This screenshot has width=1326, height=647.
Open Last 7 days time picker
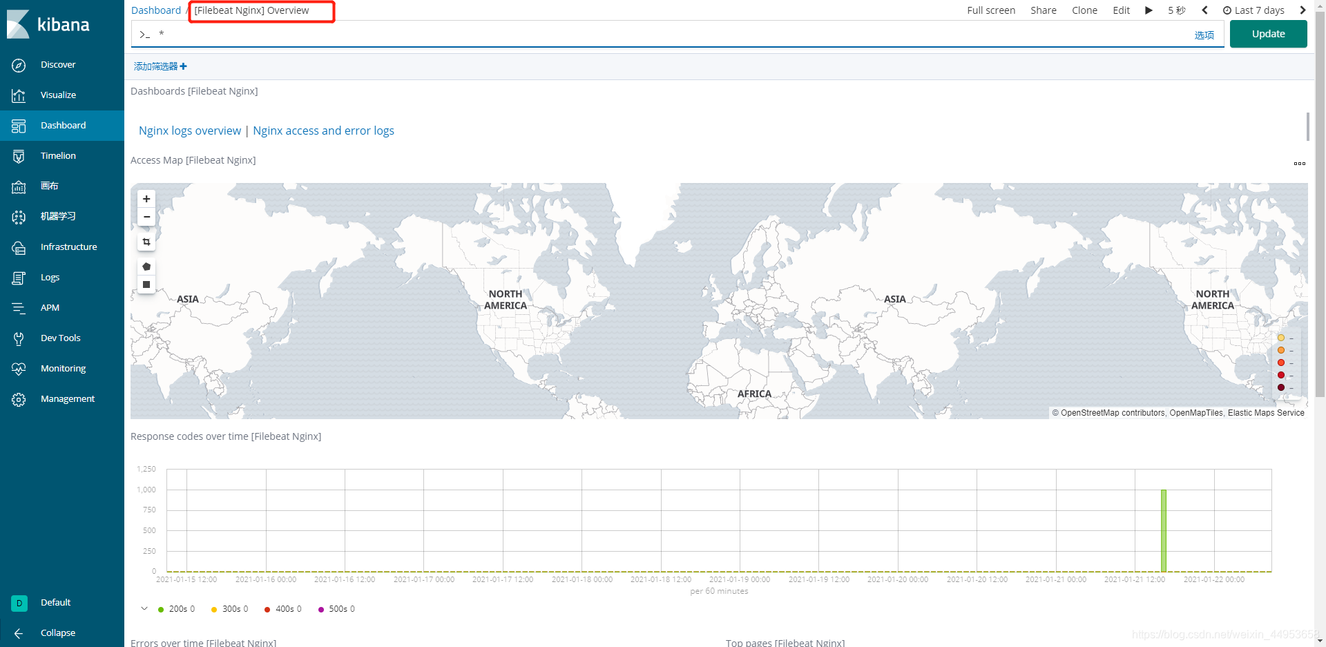[1254, 10]
